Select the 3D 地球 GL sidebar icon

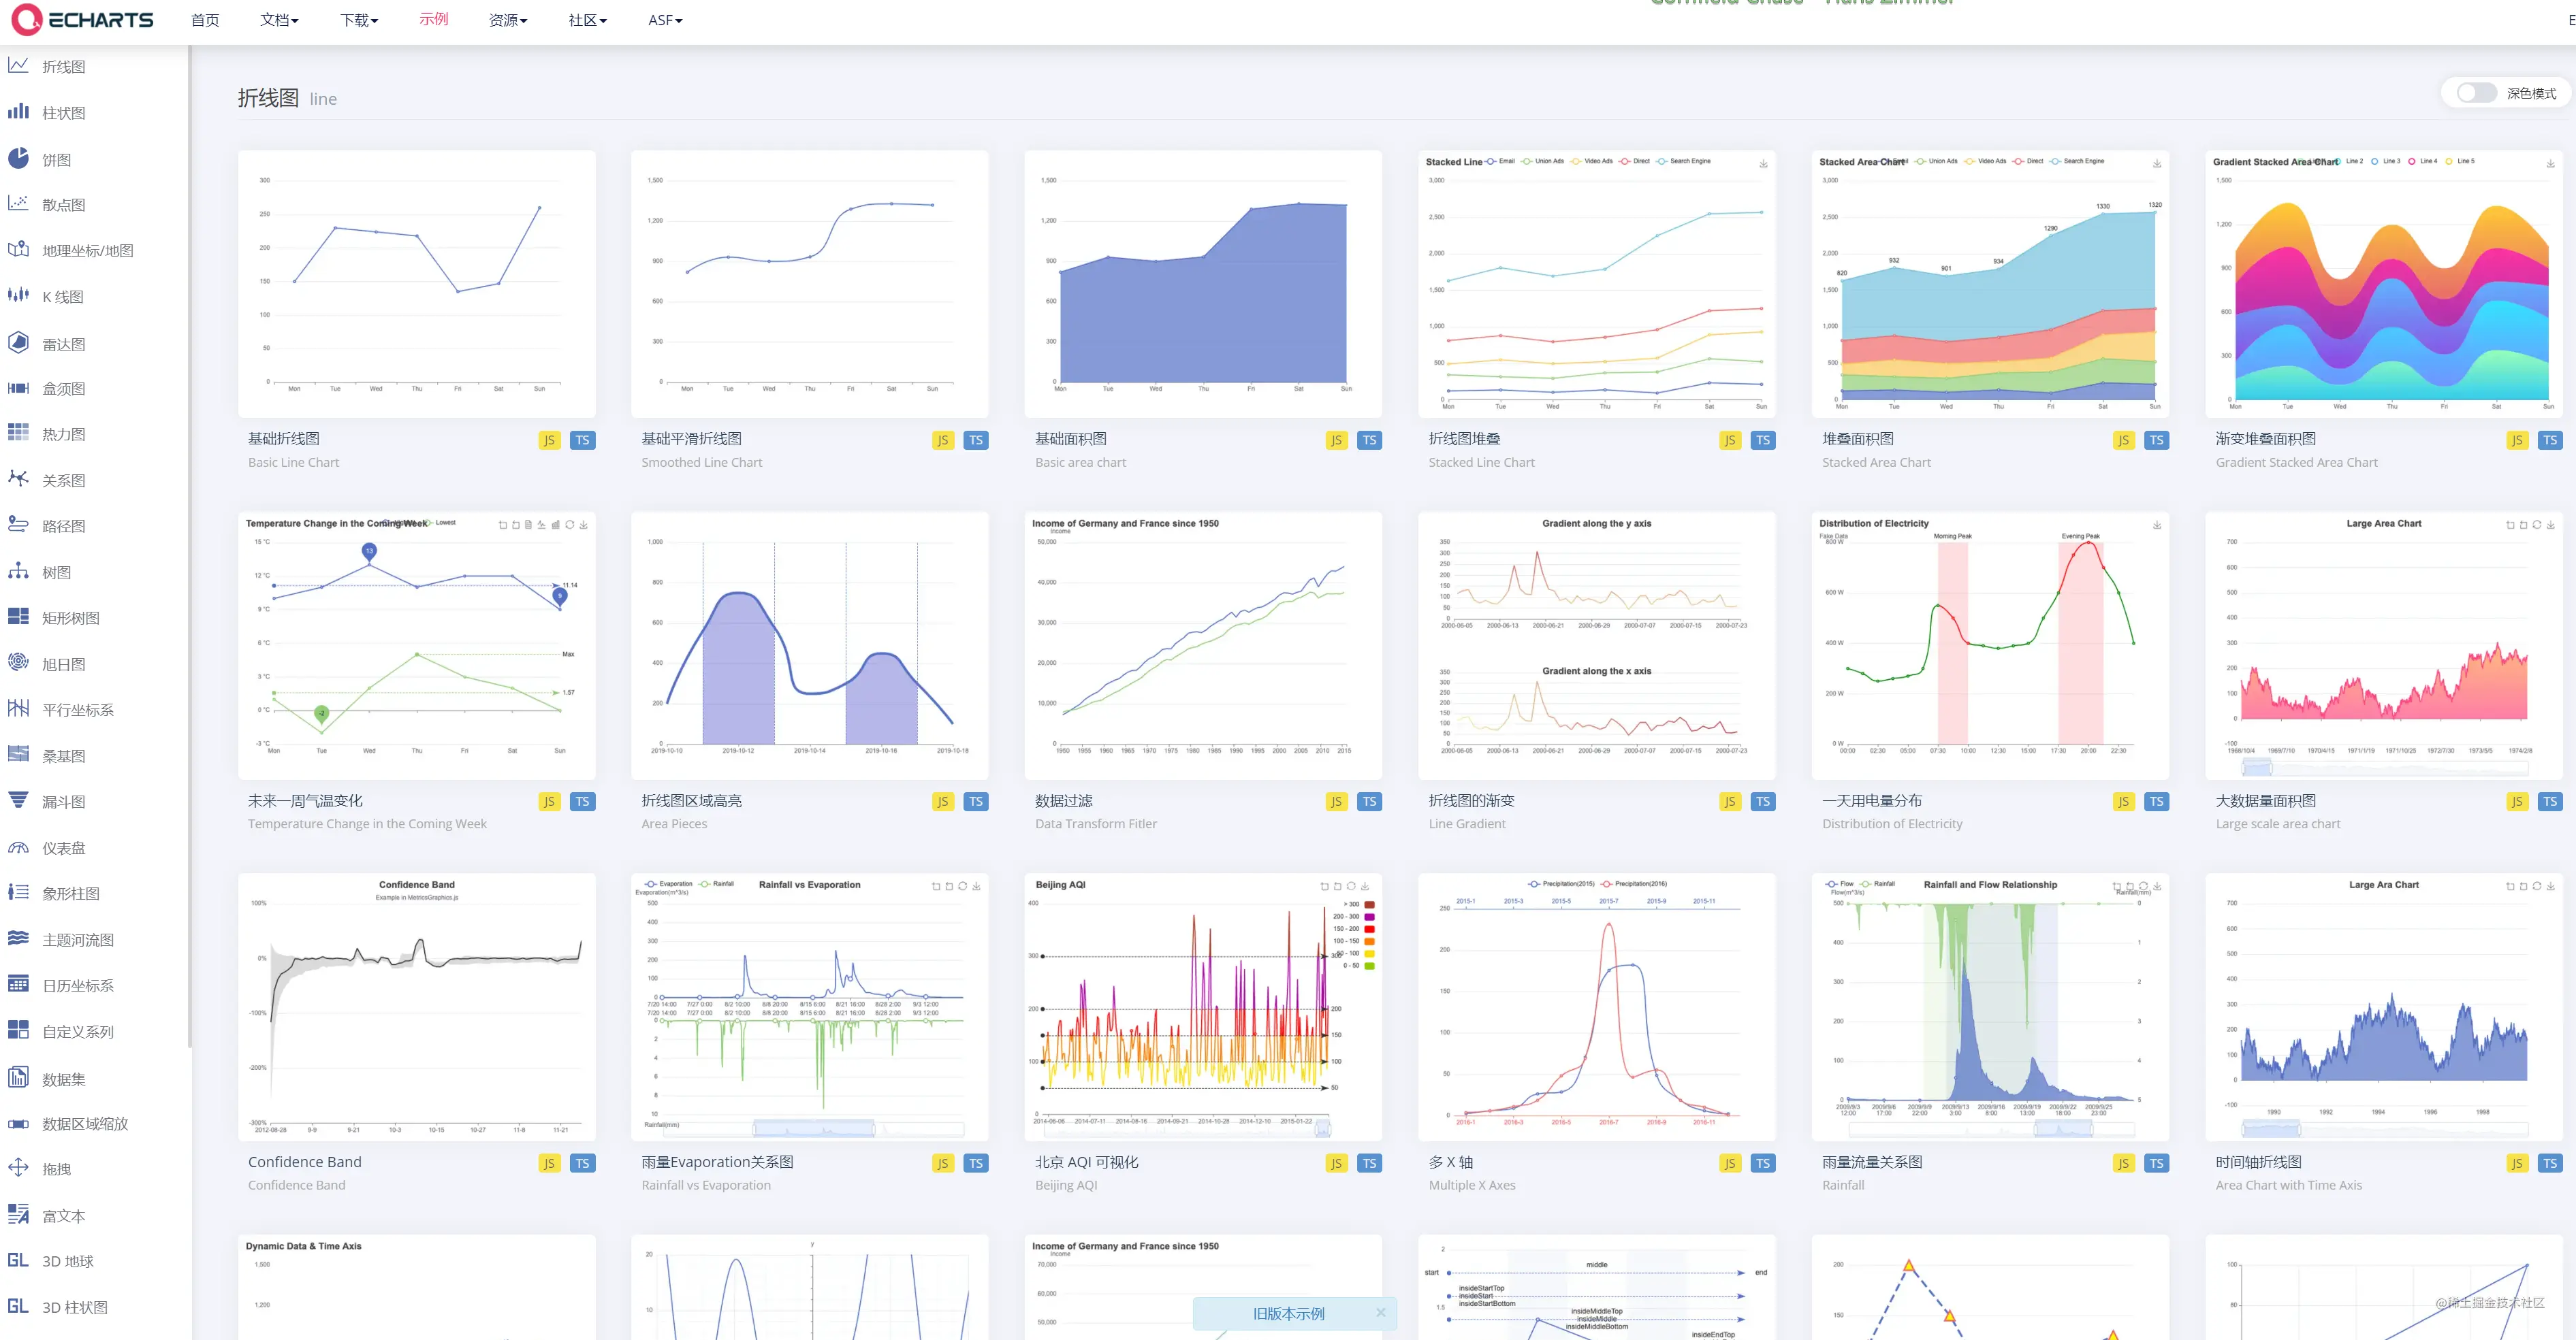tap(18, 1260)
